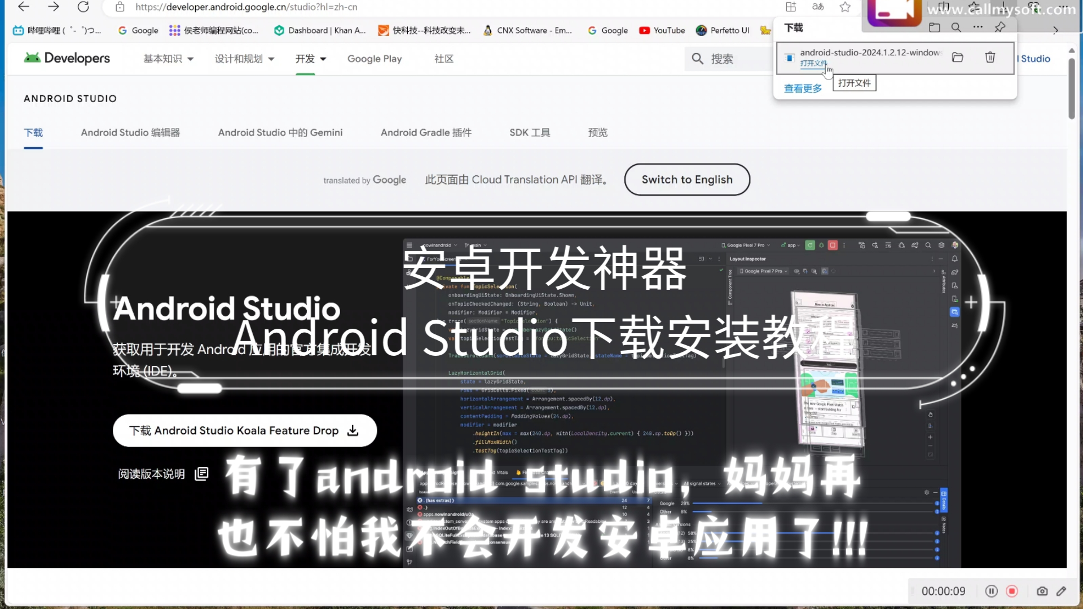Viewport: 1083px width, 609px height.
Task: Click the Android Developers logo
Action: (67, 58)
